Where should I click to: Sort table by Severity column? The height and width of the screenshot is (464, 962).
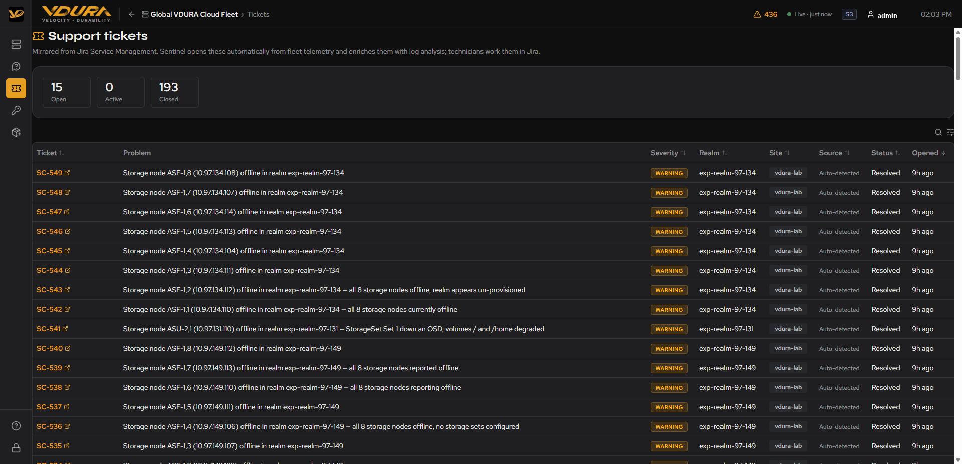tap(668, 153)
